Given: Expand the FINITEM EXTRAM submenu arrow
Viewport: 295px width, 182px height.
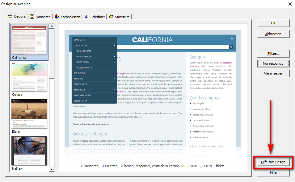Looking at the screenshot, I should (x=114, y=57).
